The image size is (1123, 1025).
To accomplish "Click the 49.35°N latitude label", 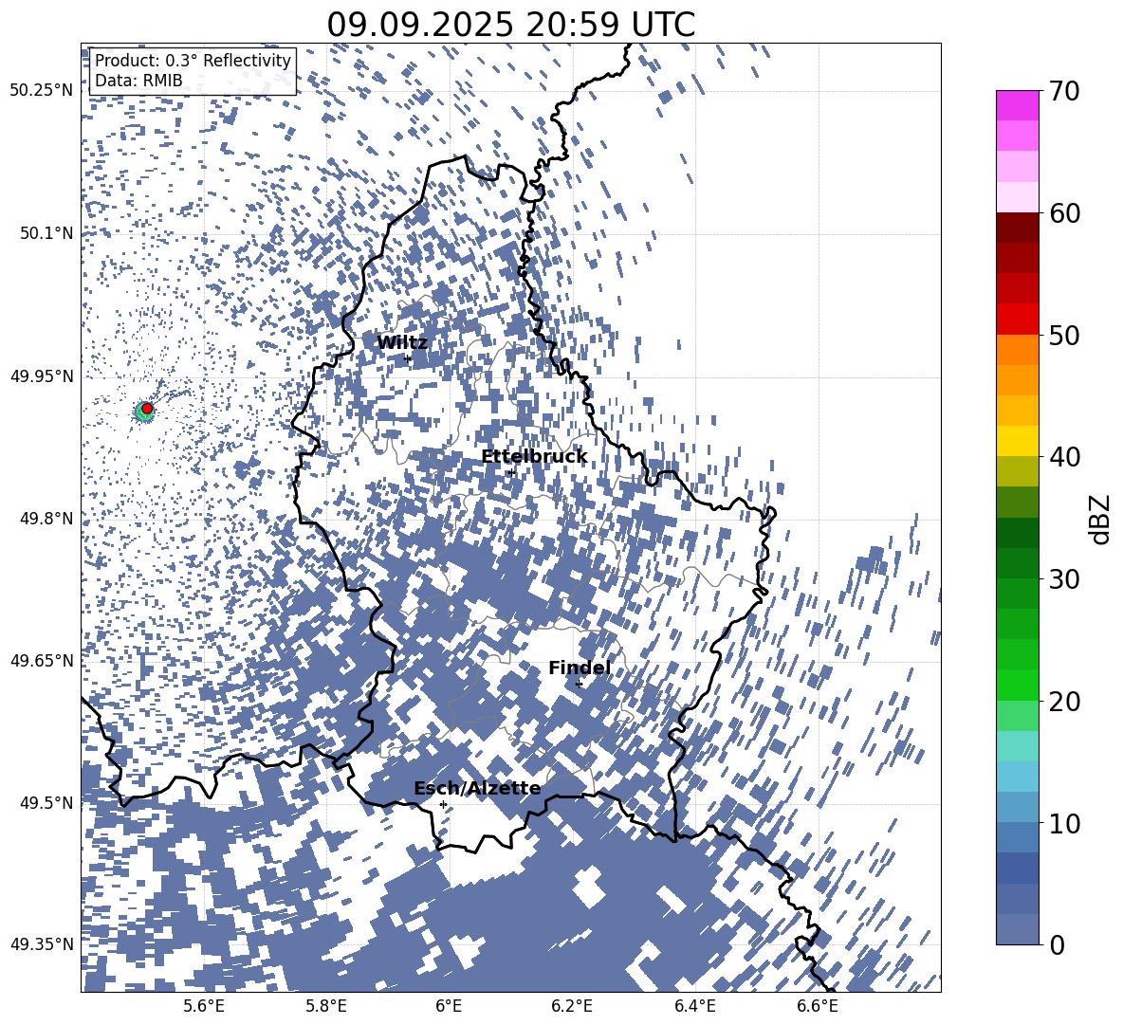I will coord(42,944).
